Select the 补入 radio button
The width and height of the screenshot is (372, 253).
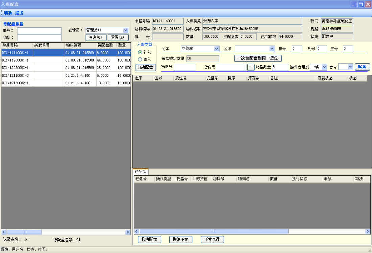140,52
